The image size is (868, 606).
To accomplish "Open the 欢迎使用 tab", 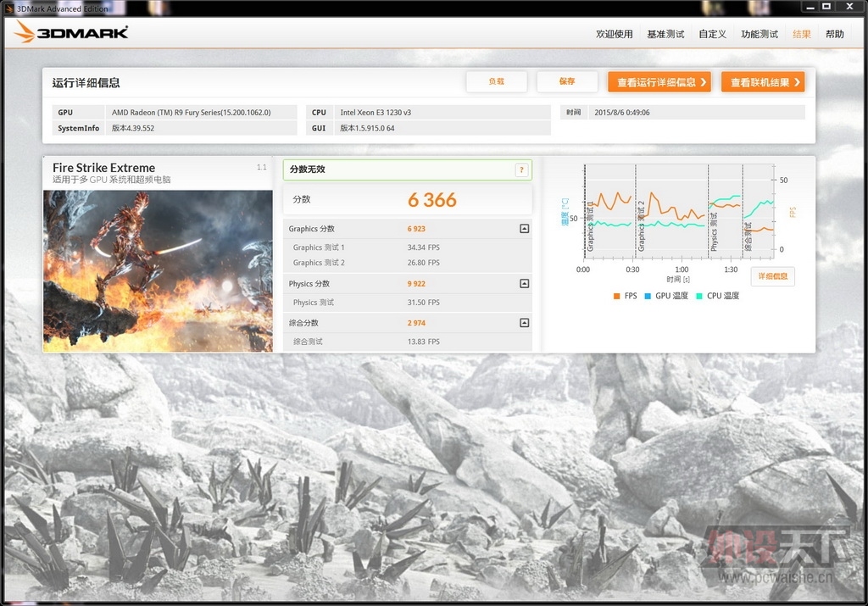I will (x=614, y=34).
